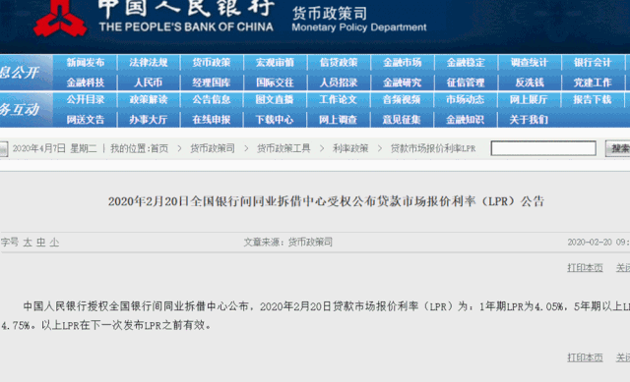Open the 网上展厅 menu item

(529, 99)
